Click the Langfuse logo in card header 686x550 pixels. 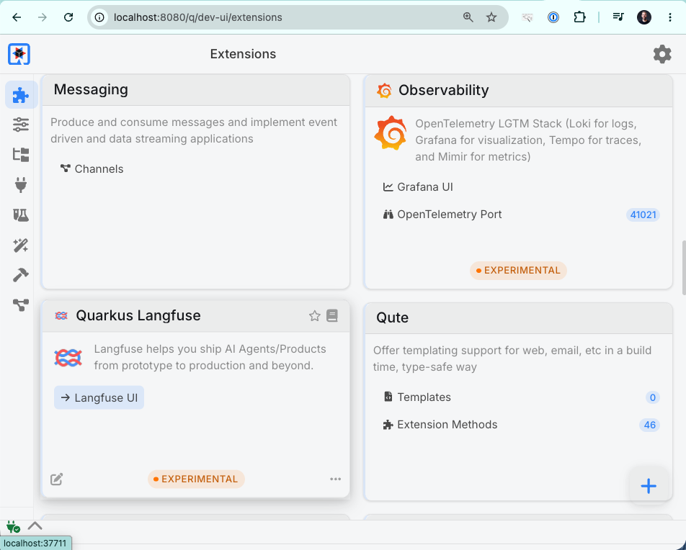pos(61,315)
